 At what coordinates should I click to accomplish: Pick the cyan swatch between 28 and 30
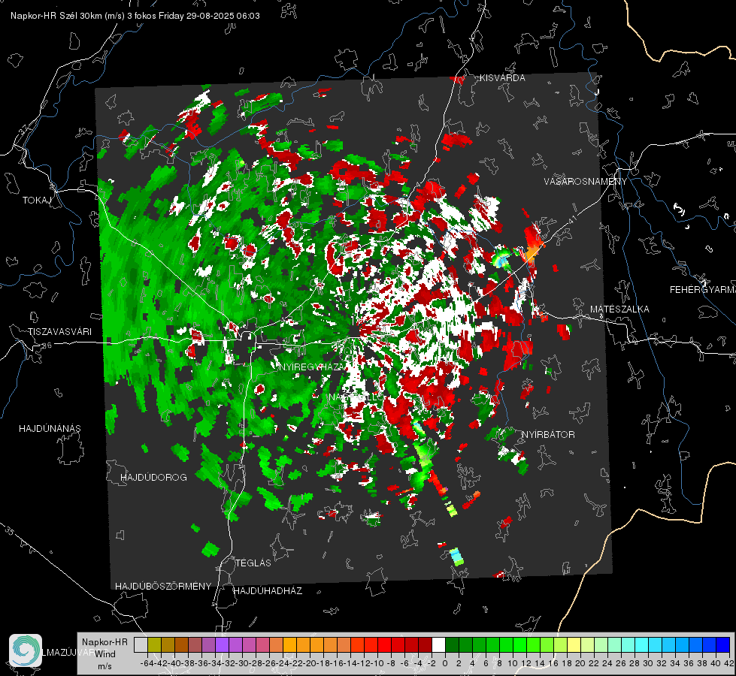[642, 644]
